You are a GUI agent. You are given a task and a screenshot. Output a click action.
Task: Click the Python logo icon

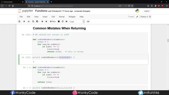137,11
